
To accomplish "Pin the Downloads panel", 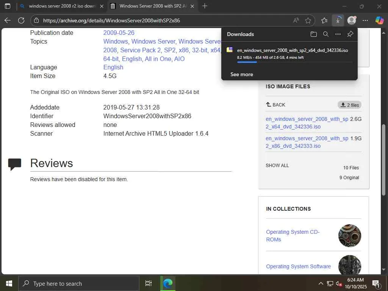I will (350, 34).
